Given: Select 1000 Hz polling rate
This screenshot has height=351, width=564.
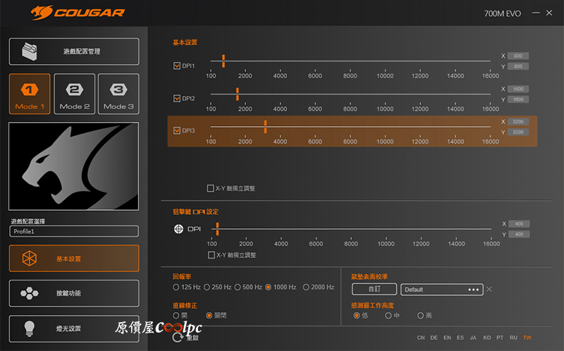Looking at the screenshot, I should pos(269,287).
